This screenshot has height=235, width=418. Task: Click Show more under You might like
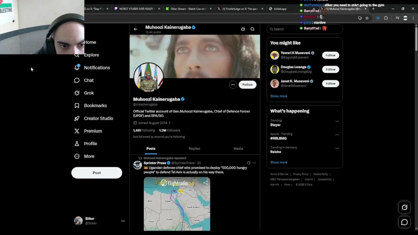[279, 96]
